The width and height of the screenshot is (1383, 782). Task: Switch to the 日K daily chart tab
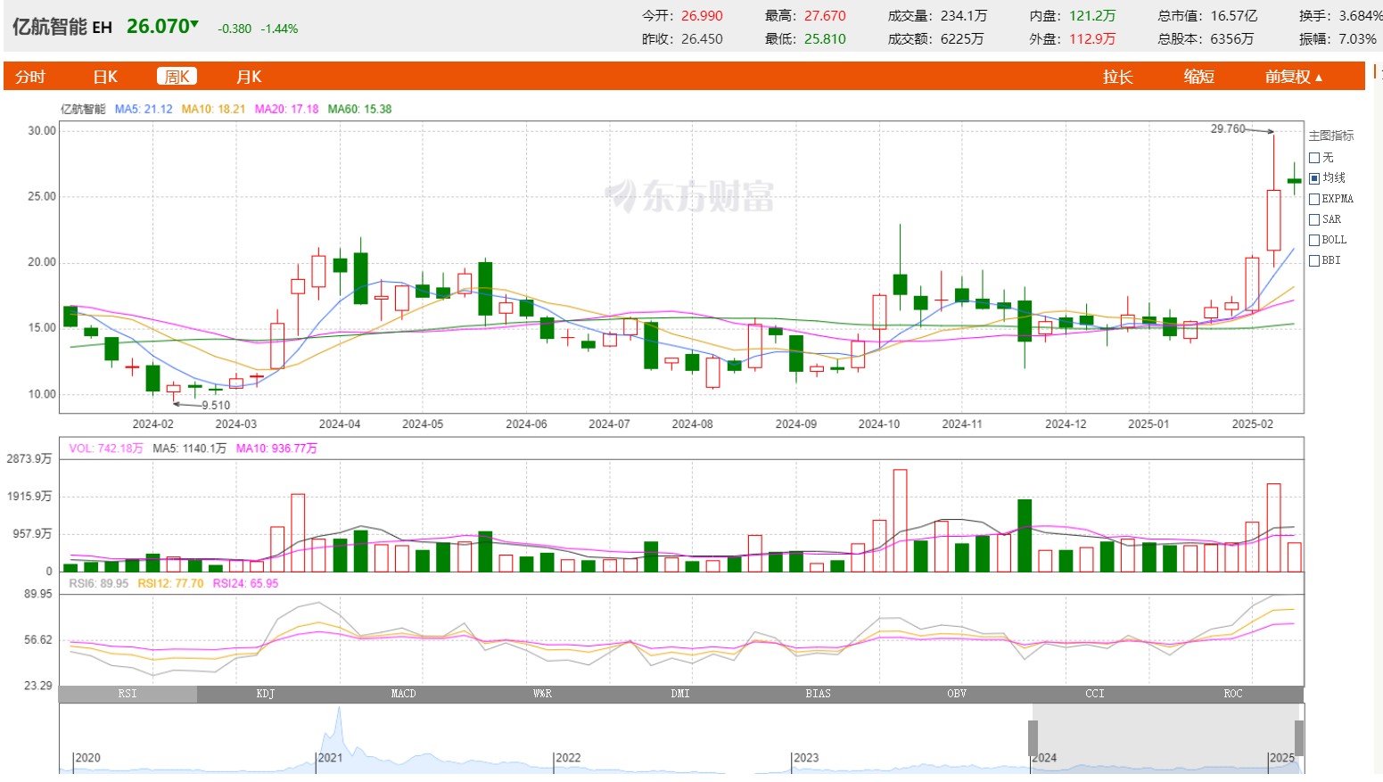coord(105,77)
